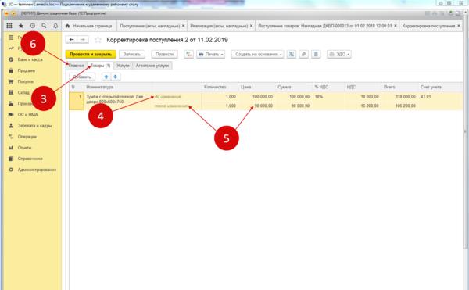
Task: Close the Реализация (акты, накладные) tab
Action: (x=251, y=26)
